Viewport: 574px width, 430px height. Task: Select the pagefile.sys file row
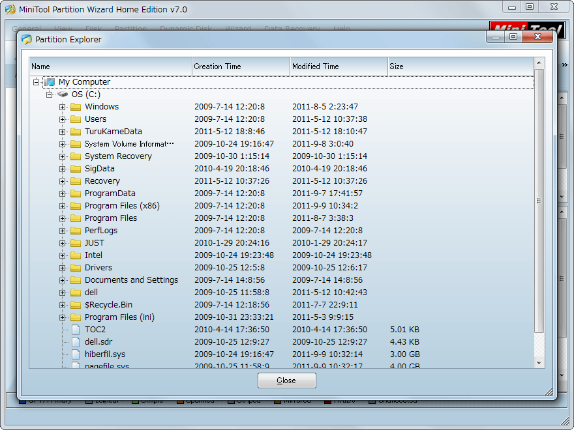(282, 365)
